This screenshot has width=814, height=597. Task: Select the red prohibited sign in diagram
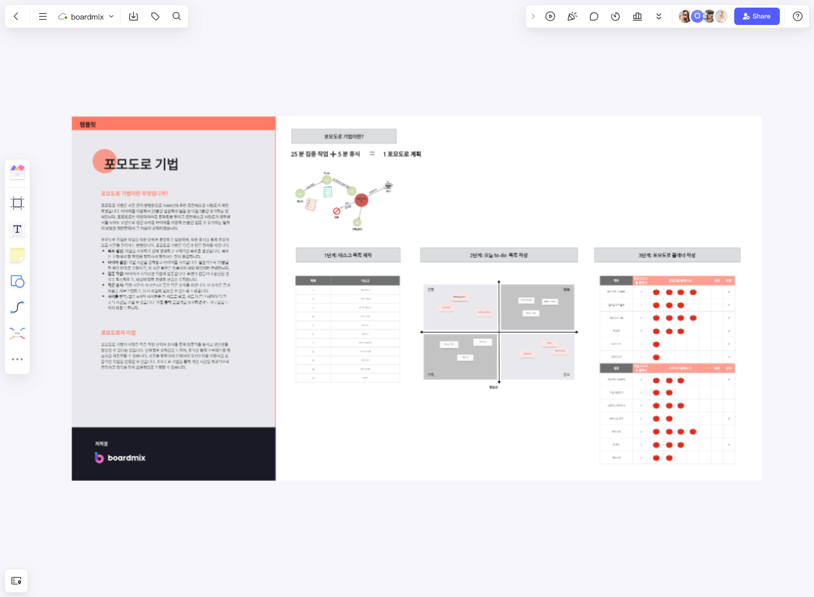[336, 211]
